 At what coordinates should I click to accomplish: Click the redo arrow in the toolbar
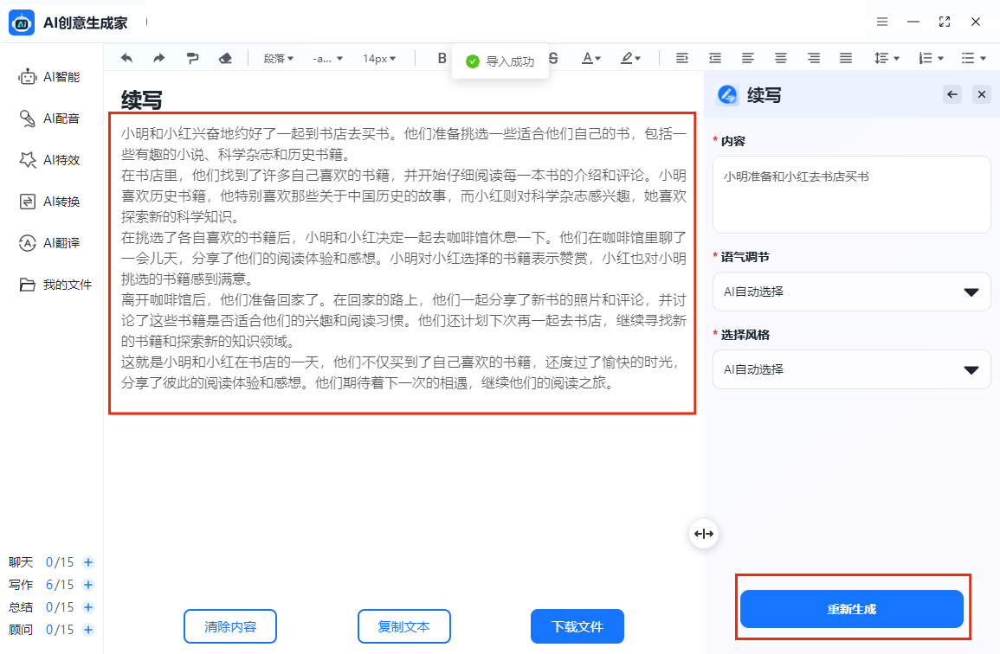tap(158, 58)
